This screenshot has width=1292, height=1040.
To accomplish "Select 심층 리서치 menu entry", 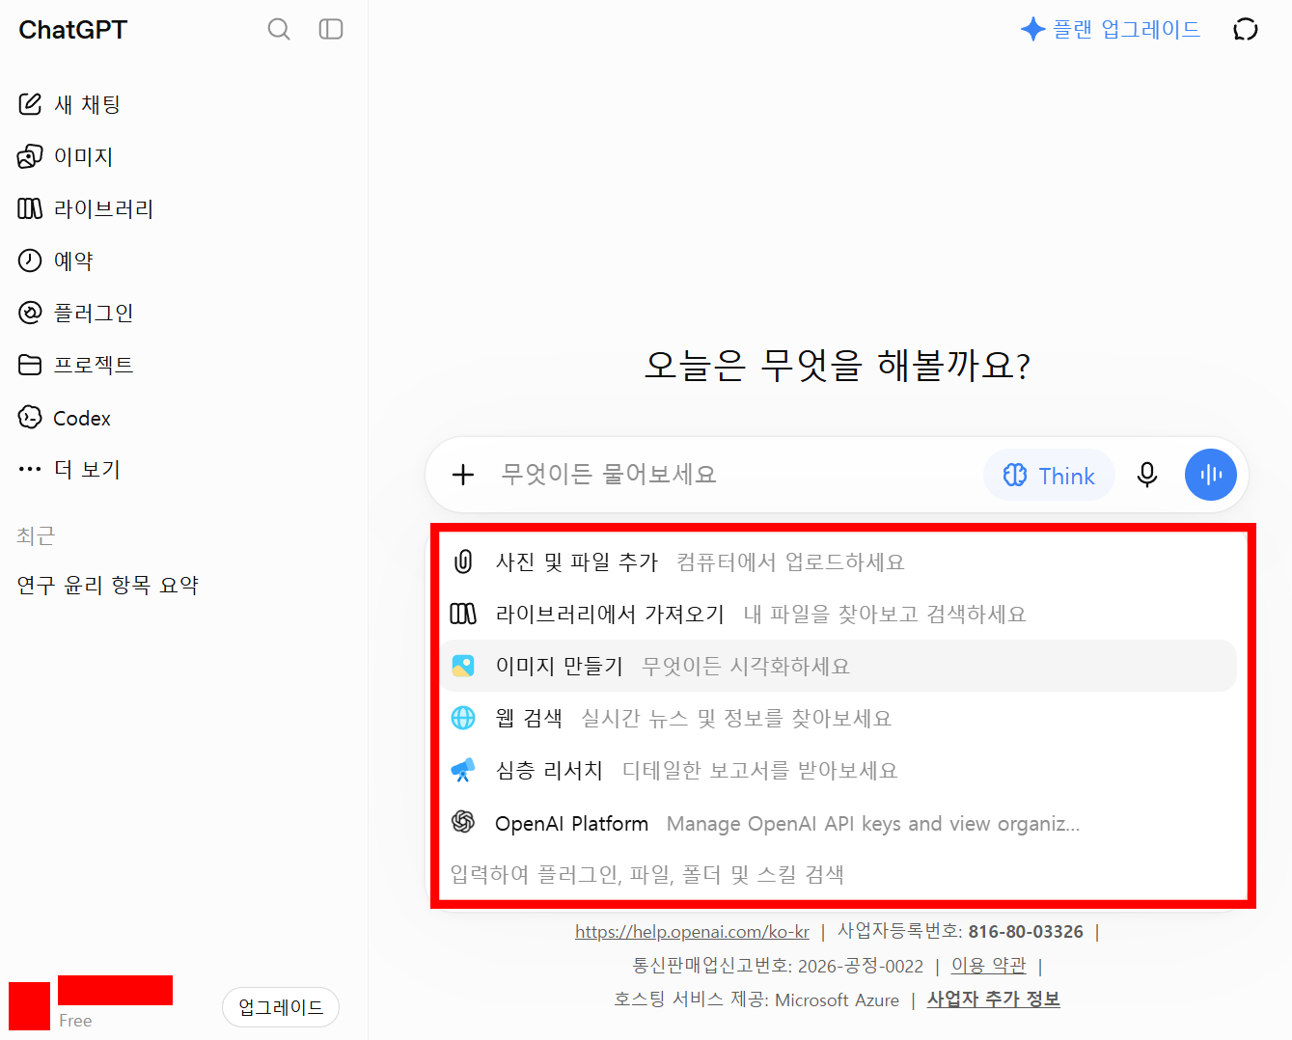I will [838, 770].
